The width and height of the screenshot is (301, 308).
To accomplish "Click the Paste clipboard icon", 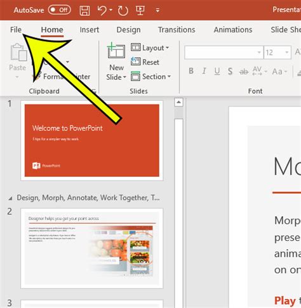I will coord(18,53).
